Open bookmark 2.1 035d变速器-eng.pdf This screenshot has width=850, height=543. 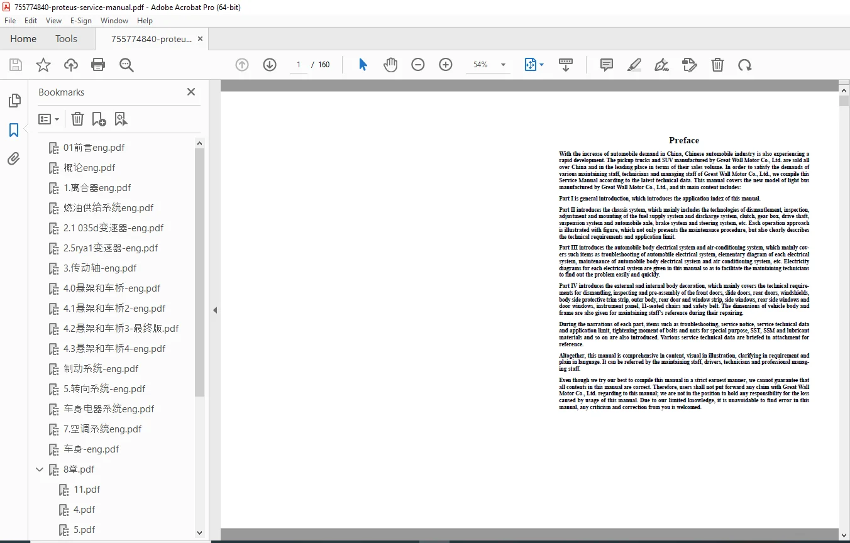(x=113, y=228)
